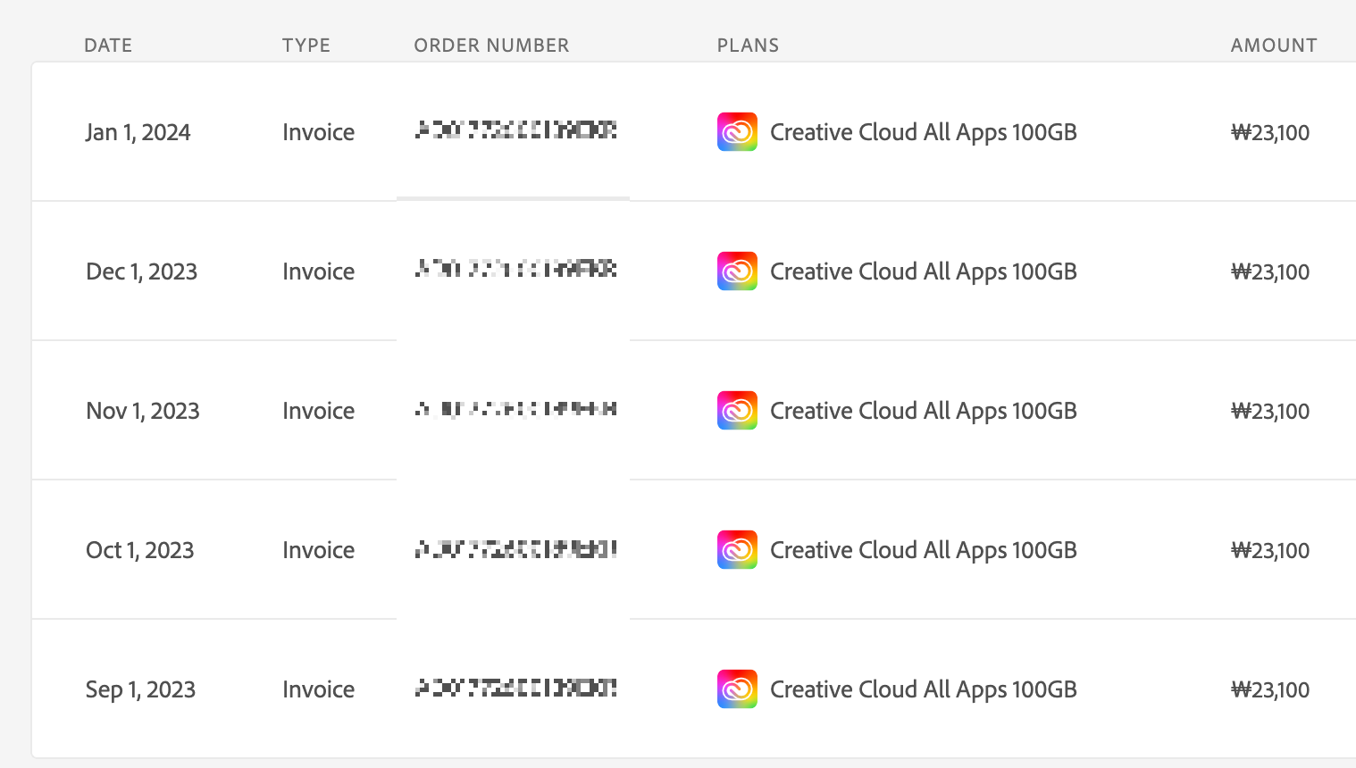Click the Creative Cloud icon in Oct 1, 2023 row
The width and height of the screenshot is (1356, 768).
(737, 550)
